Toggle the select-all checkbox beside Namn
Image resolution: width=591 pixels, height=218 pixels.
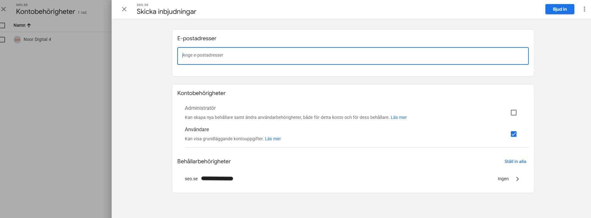tap(3, 25)
